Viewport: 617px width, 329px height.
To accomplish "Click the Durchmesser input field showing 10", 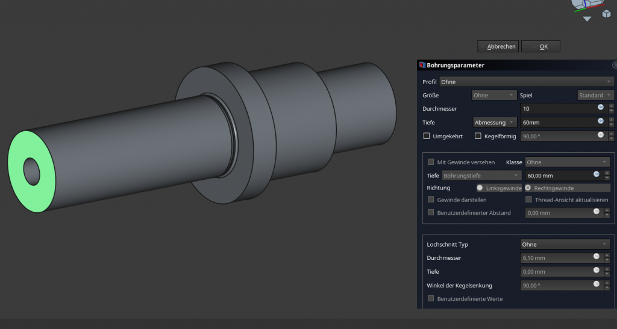I will tap(557, 109).
